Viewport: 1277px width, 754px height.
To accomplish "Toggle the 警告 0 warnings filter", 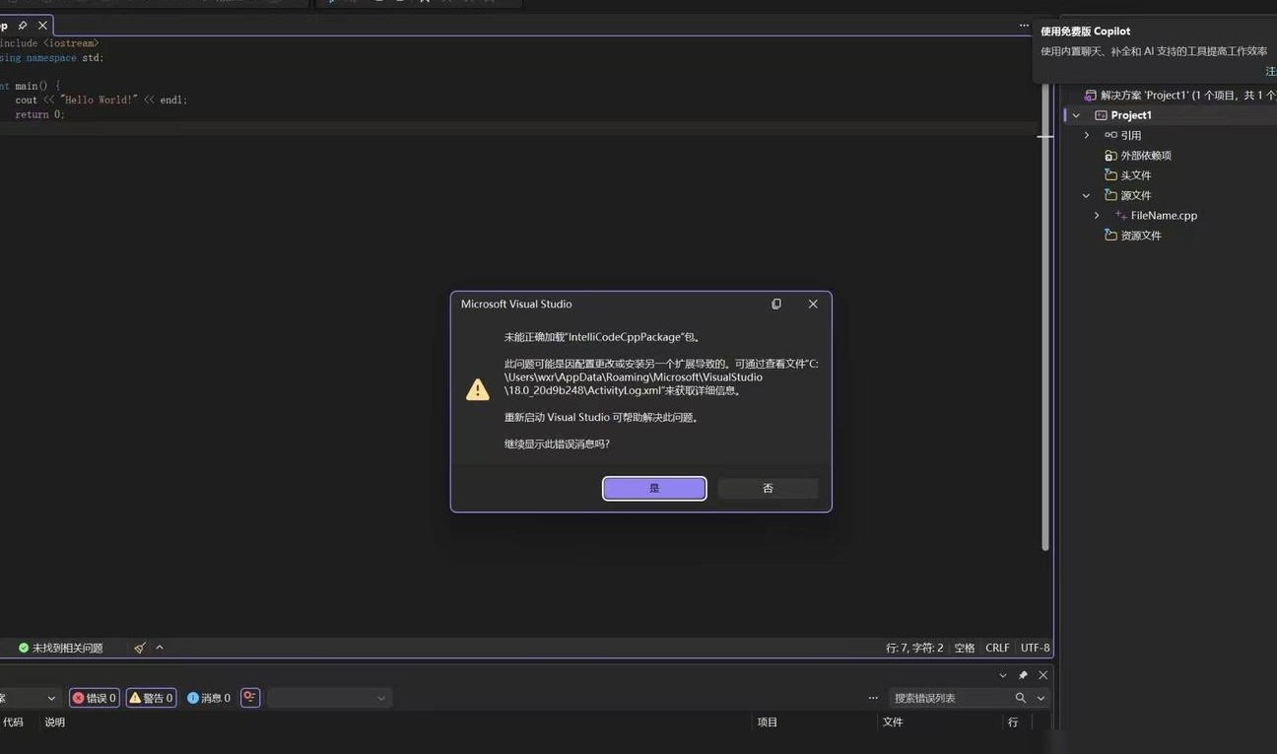I will click(152, 698).
